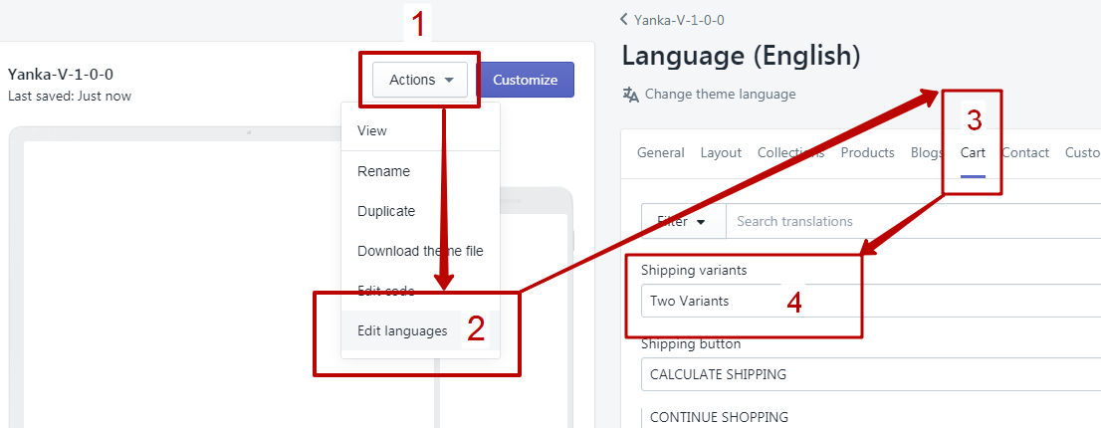Select Edit languages menu option
The image size is (1101, 428).
pyautogui.click(x=402, y=330)
